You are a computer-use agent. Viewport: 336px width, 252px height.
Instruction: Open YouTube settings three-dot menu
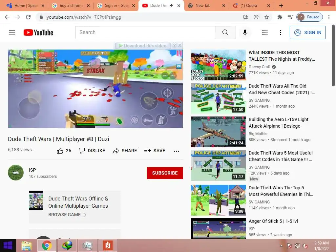coord(280,32)
